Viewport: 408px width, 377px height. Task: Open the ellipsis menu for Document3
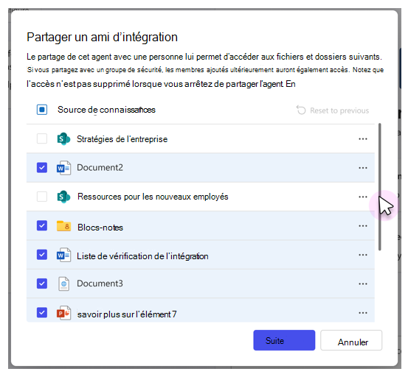coord(363,283)
